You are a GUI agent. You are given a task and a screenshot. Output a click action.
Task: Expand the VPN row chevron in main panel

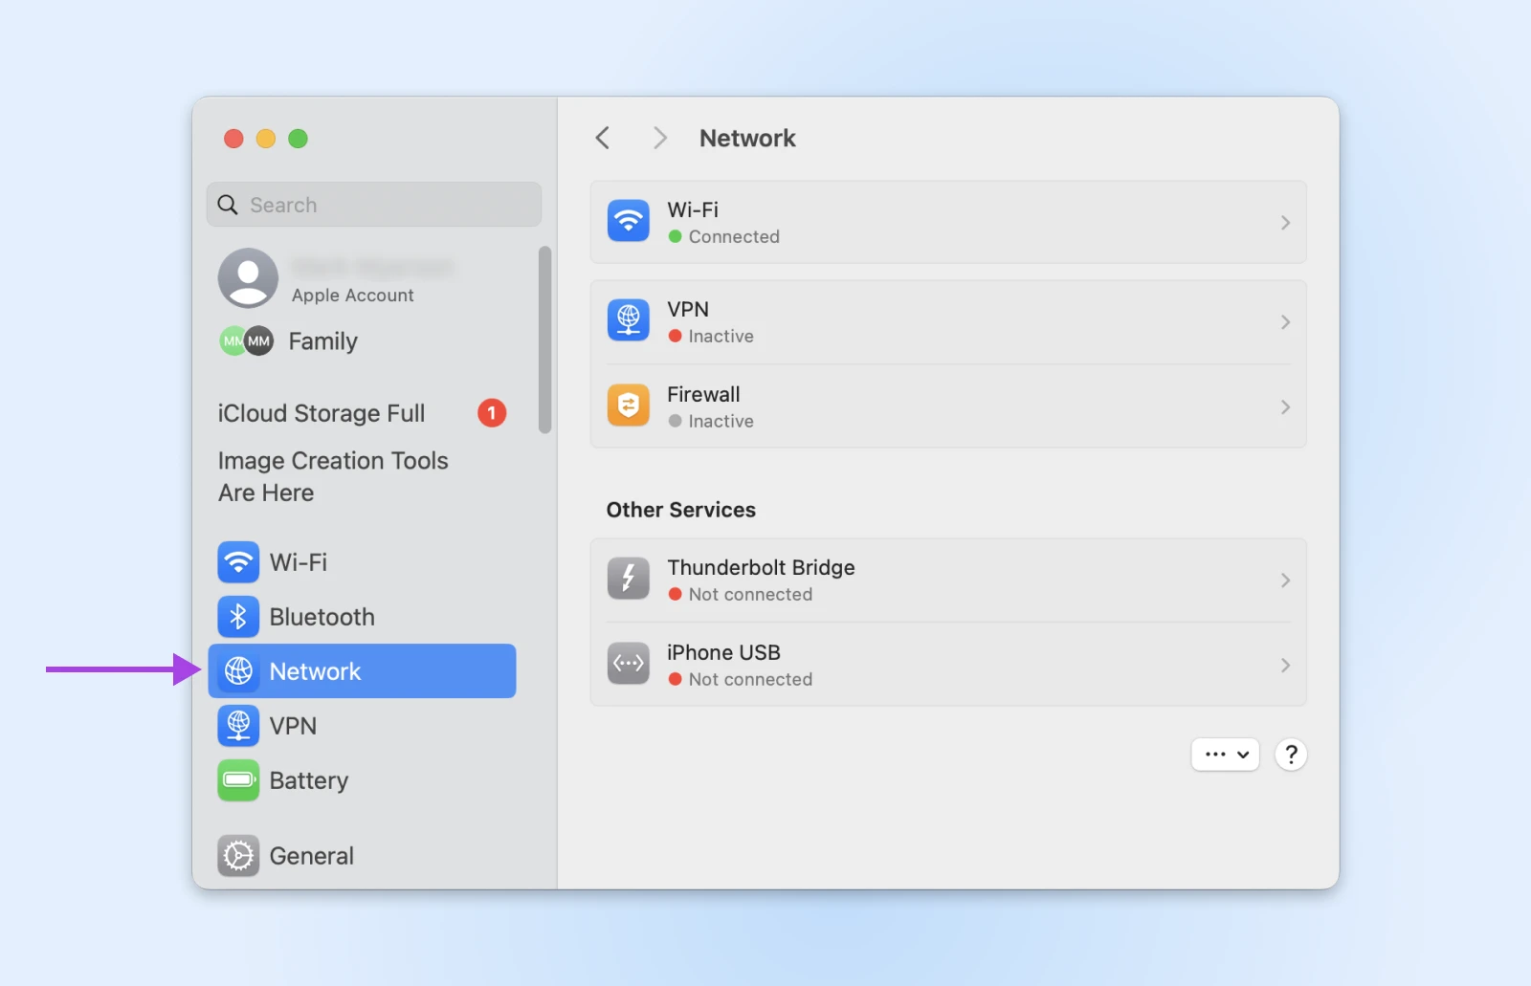tap(1285, 322)
